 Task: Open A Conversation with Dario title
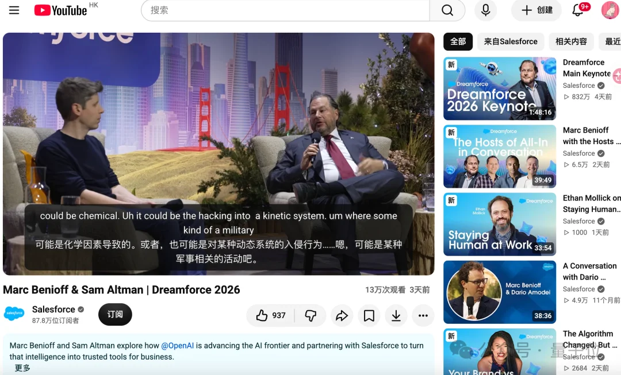pos(590,272)
